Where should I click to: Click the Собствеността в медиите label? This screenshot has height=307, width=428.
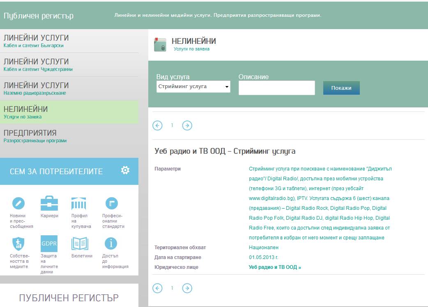pyautogui.click(x=20, y=261)
